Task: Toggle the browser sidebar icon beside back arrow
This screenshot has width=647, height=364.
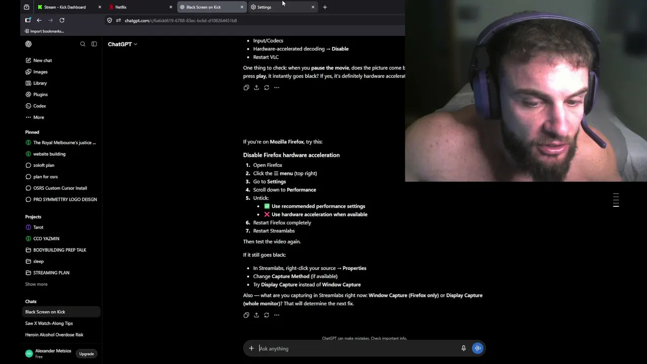Action: (x=28, y=20)
